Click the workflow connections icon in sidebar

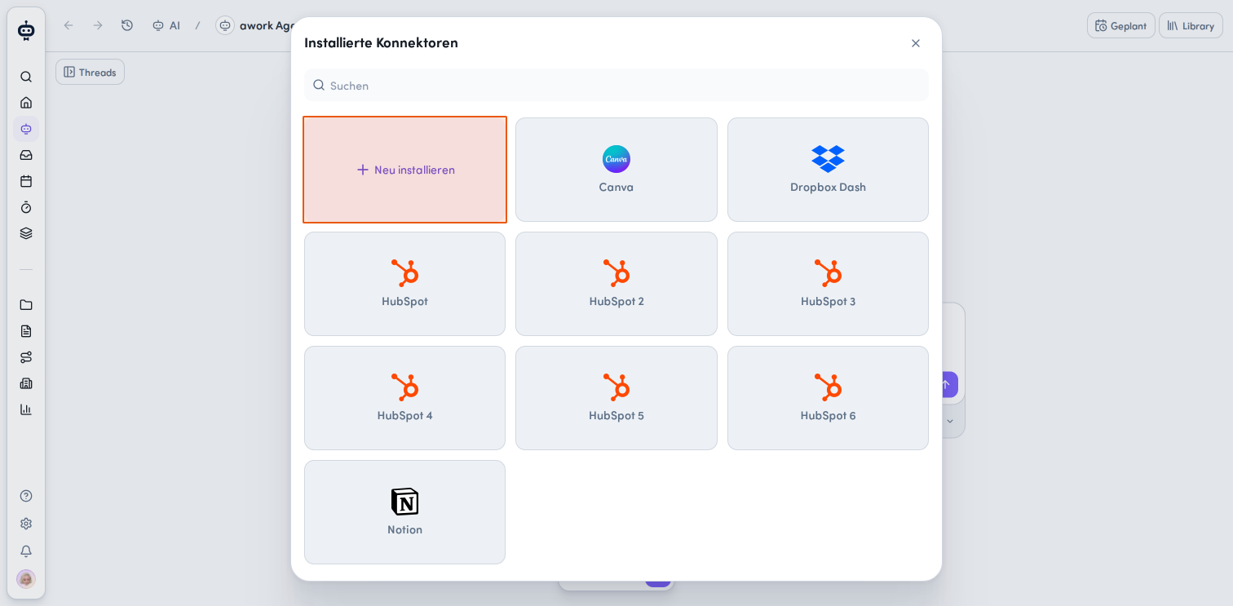pos(26,357)
